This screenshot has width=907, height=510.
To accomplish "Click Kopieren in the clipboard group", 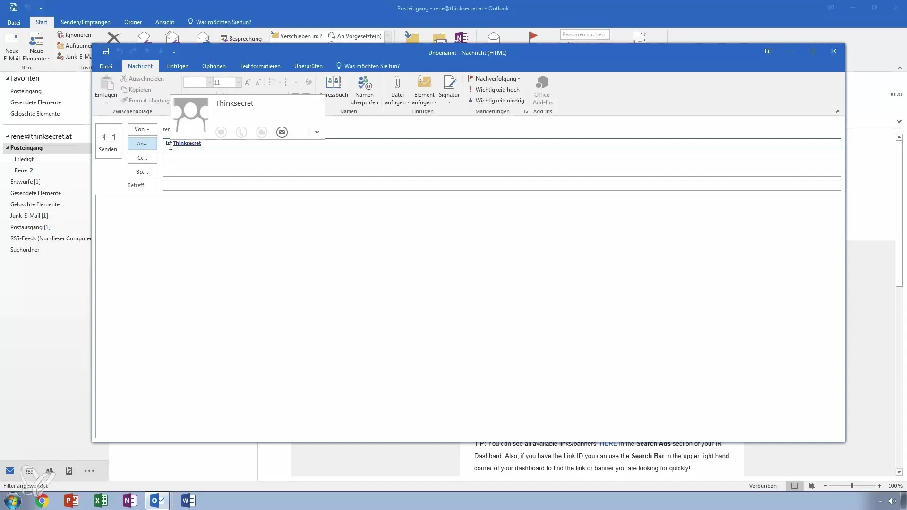I will pos(136,90).
